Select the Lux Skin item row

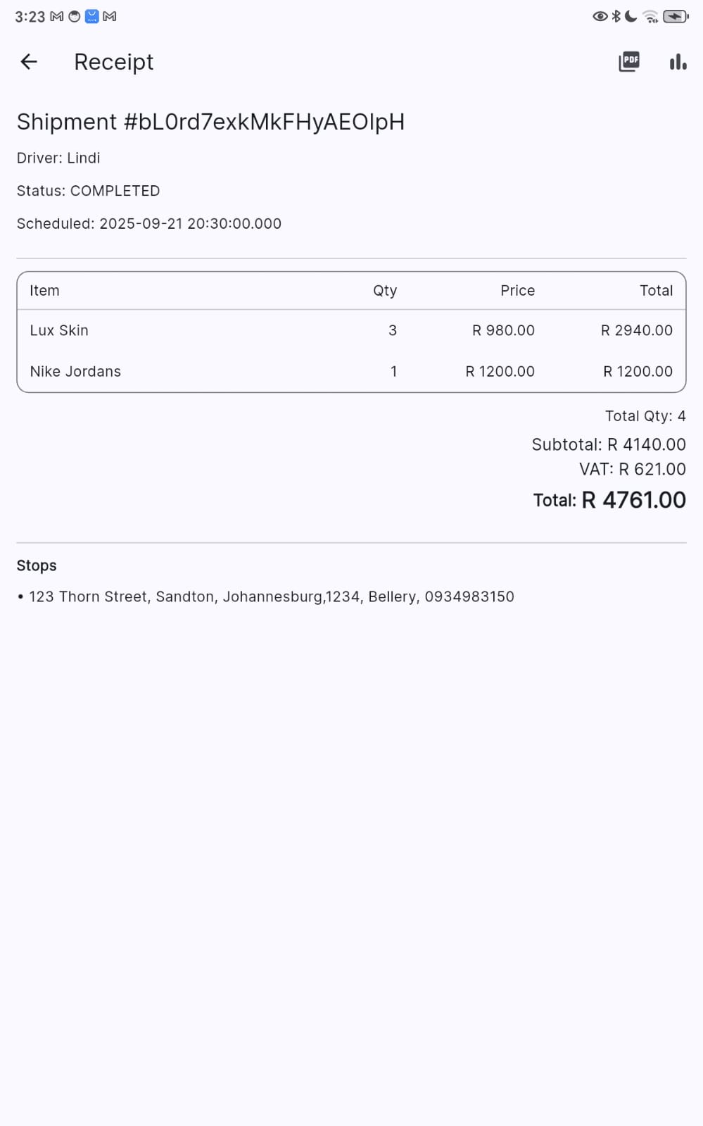pyautogui.click(x=350, y=330)
